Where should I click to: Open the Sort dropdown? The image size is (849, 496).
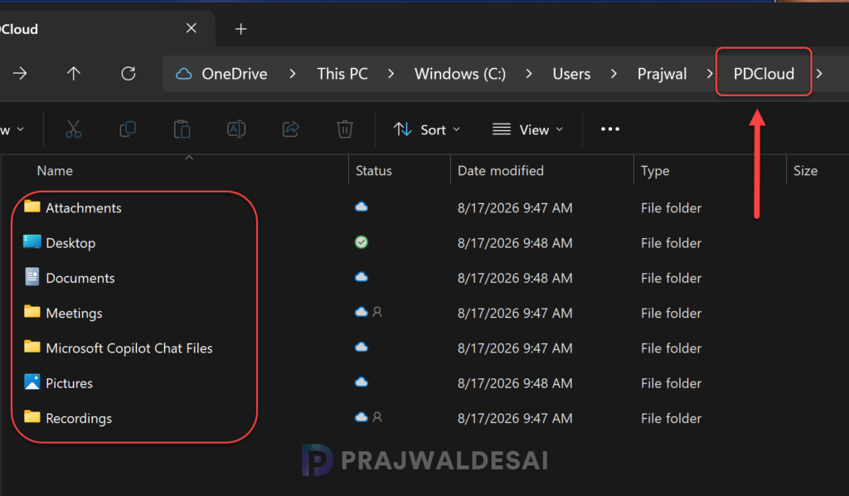(x=427, y=129)
